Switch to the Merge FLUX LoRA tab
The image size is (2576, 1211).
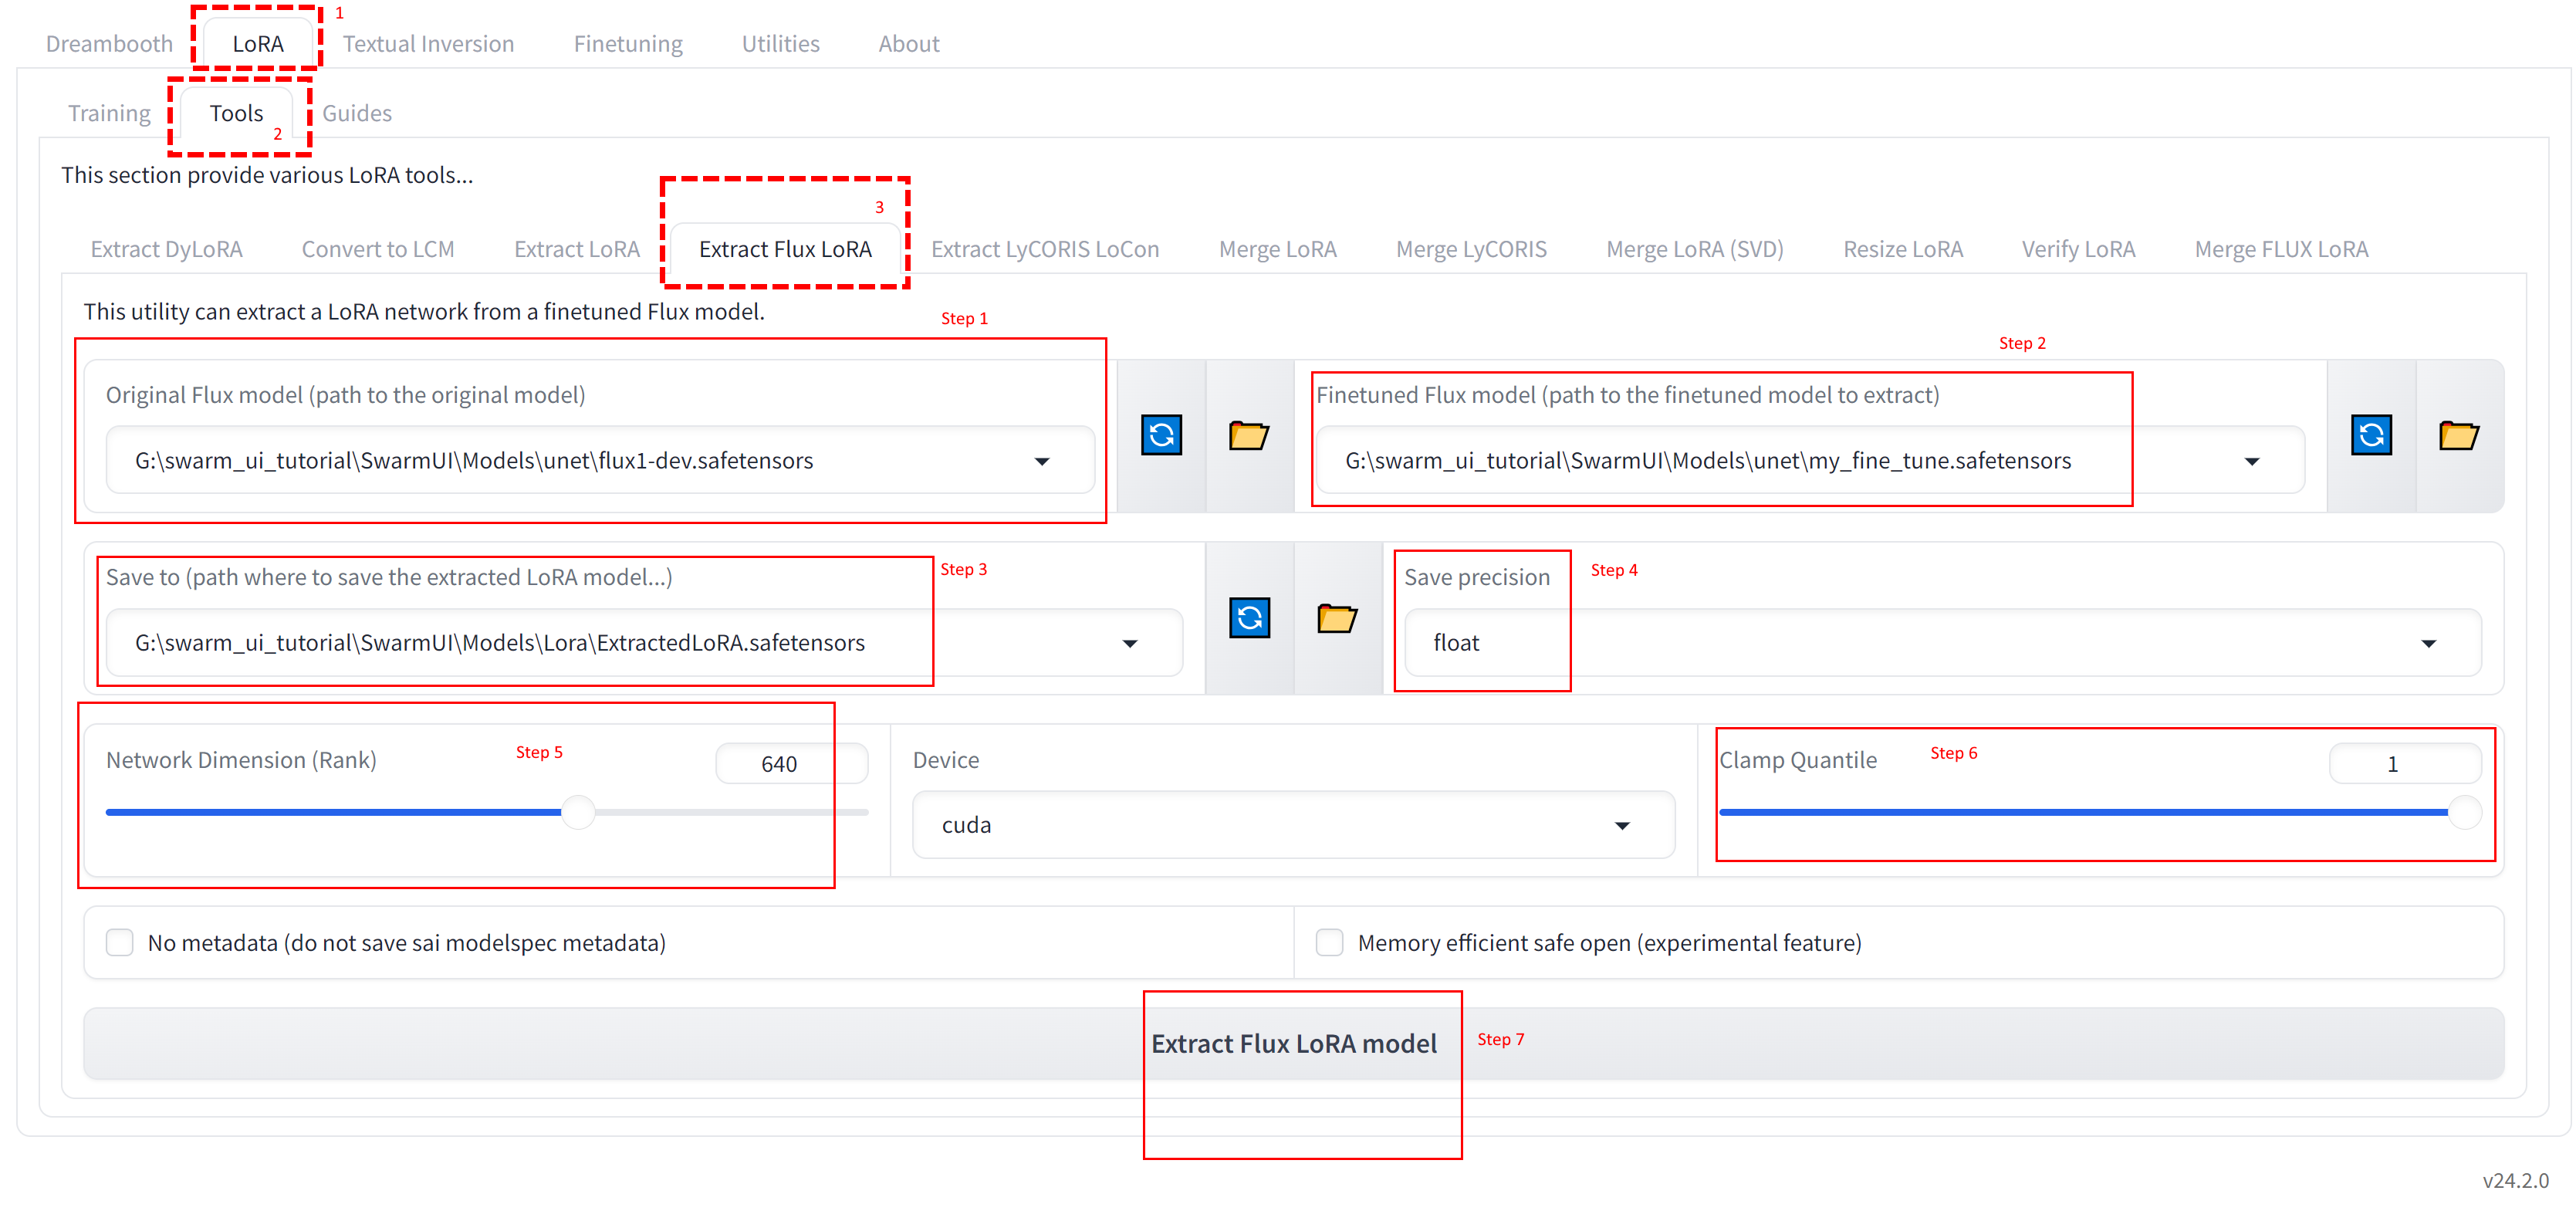point(2281,249)
